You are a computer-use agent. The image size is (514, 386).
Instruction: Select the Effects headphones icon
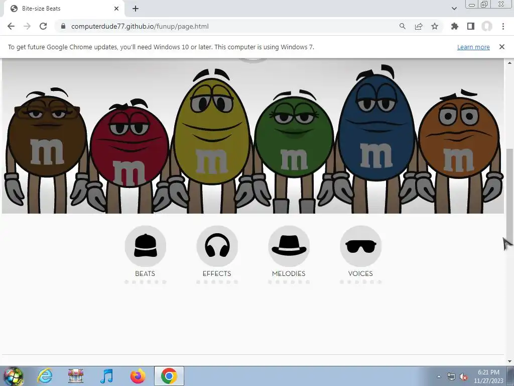click(217, 246)
